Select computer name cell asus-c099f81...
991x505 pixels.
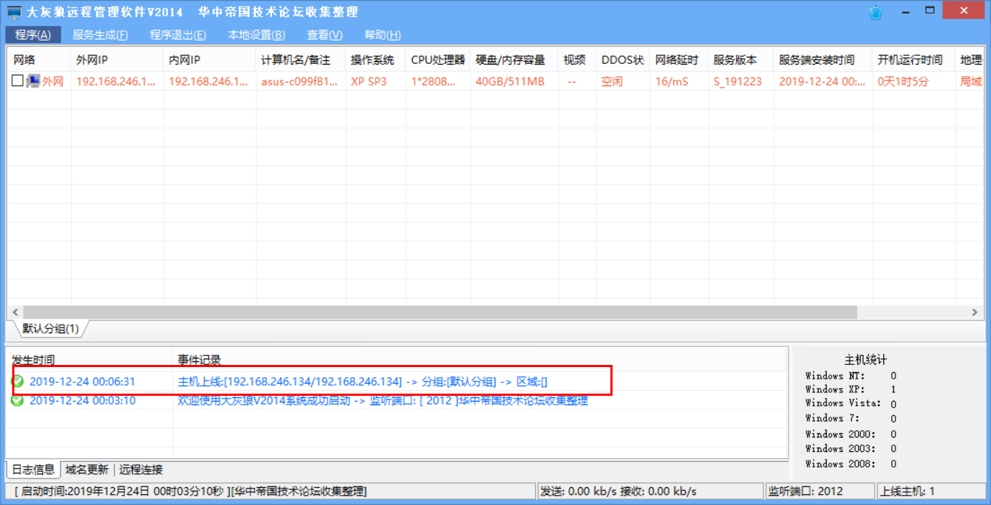click(x=299, y=81)
